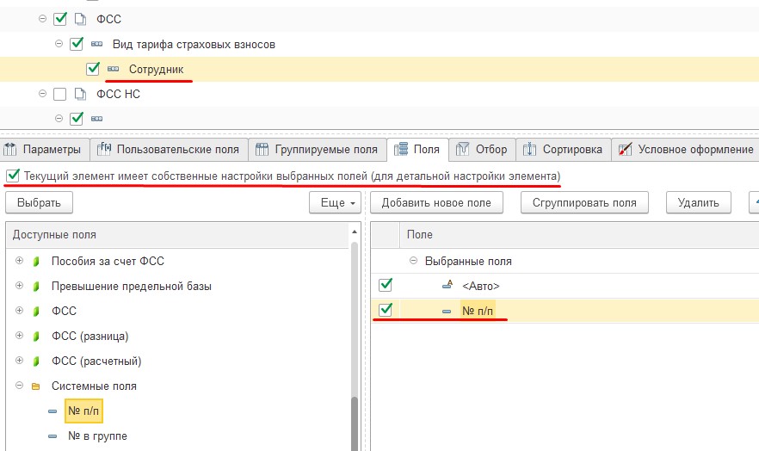Collapse the Системные поля folder
Viewport: 759px width, 451px height.
click(19, 386)
